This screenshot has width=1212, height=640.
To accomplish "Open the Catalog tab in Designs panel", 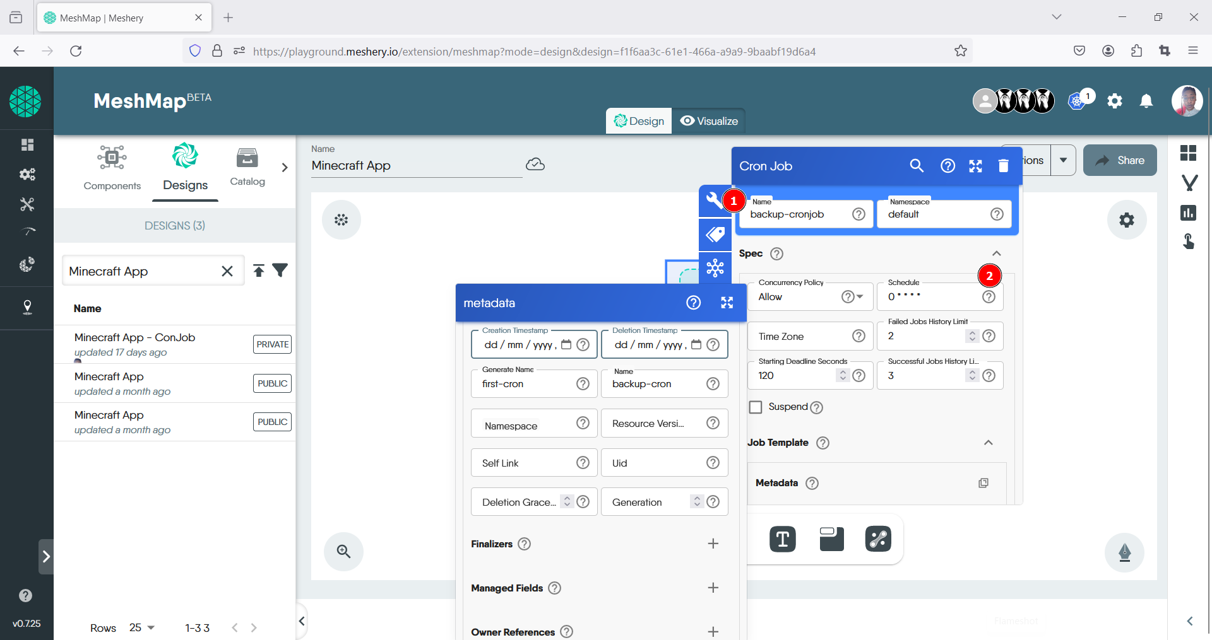I will tap(247, 166).
